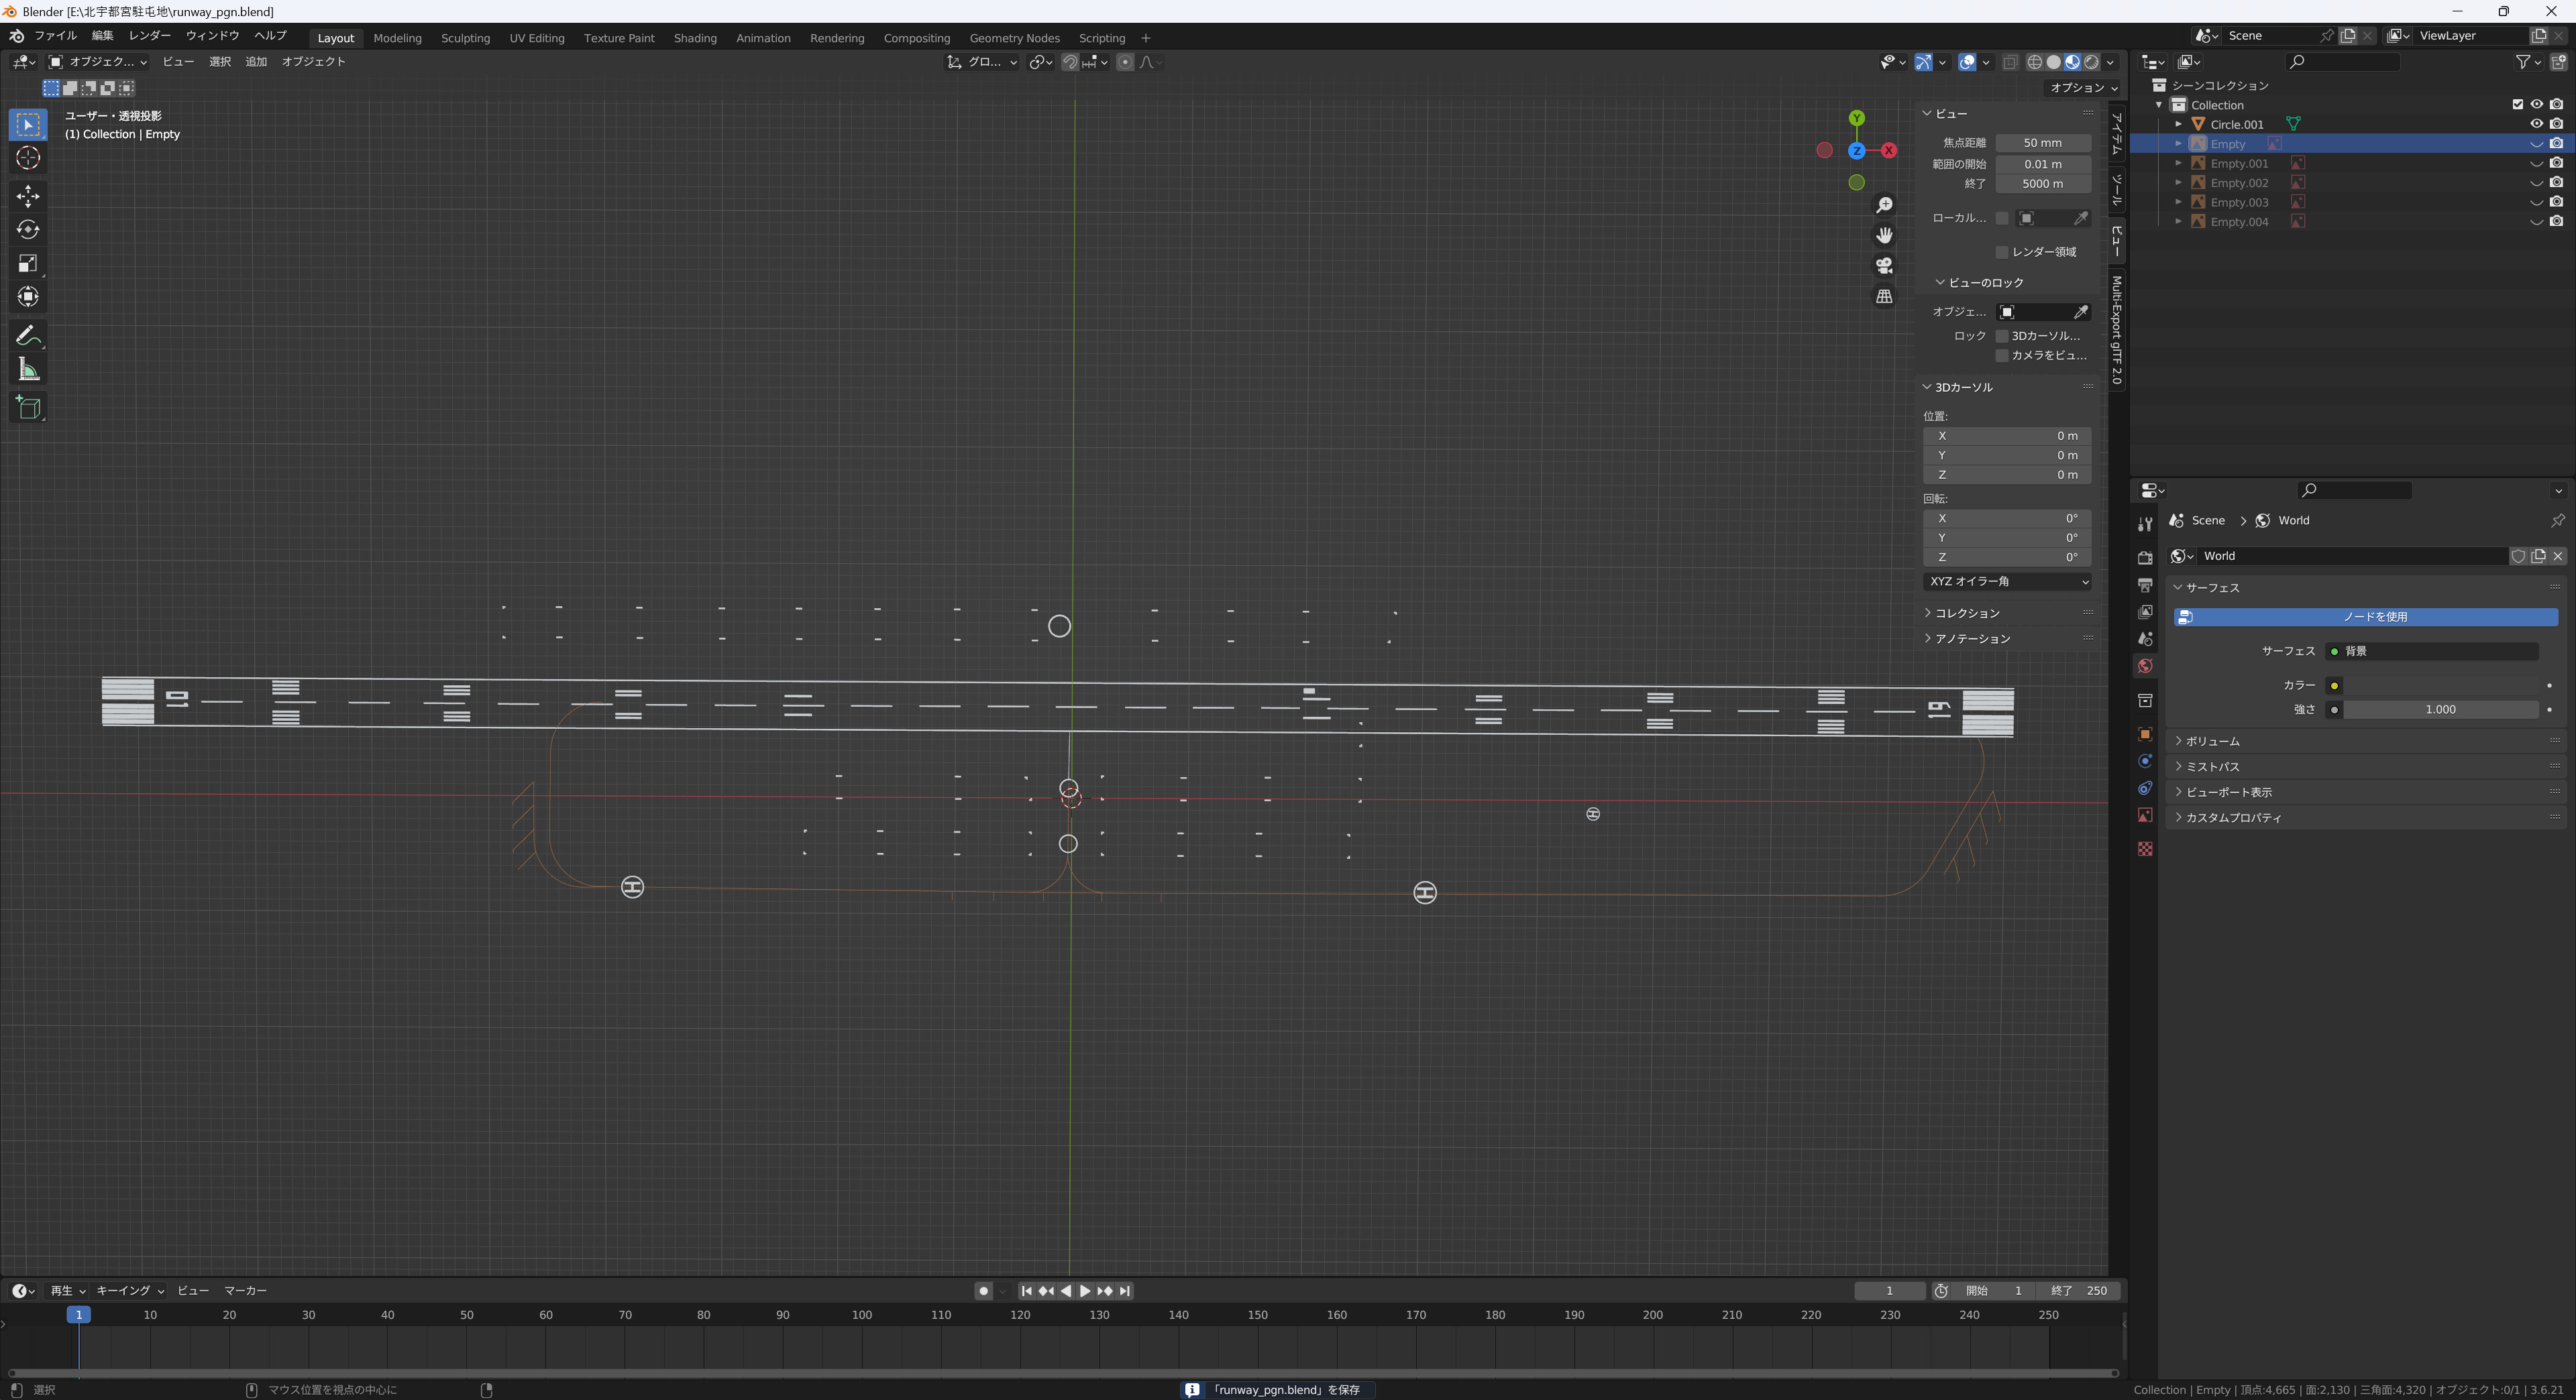The image size is (2576, 1400).
Task: Select the Annotate tool
Action: pyautogui.click(x=28, y=336)
